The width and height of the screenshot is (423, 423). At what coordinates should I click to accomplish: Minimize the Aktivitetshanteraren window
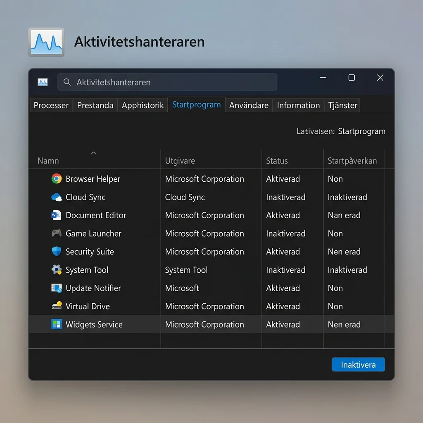[323, 78]
